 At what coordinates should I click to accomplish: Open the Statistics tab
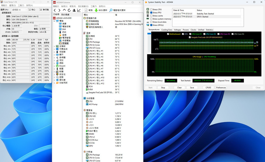210,30
